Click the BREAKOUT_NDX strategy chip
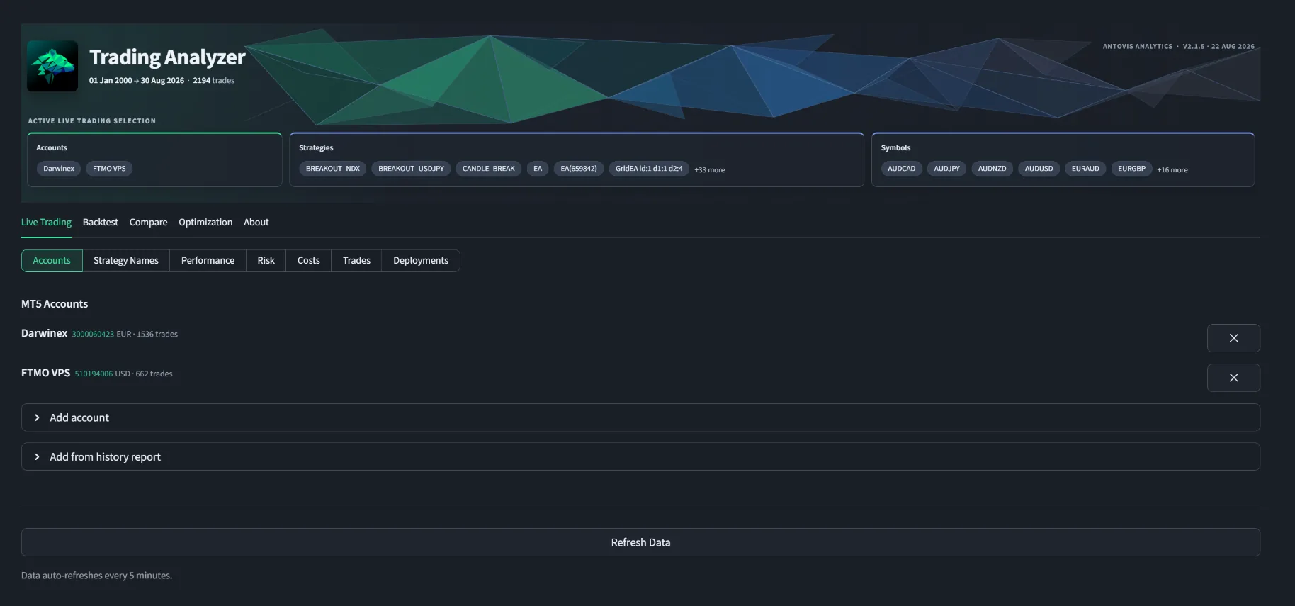Screen dimensions: 1295x606 pos(333,169)
